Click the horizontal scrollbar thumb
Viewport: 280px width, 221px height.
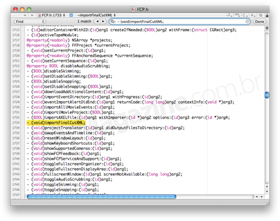click(101, 196)
